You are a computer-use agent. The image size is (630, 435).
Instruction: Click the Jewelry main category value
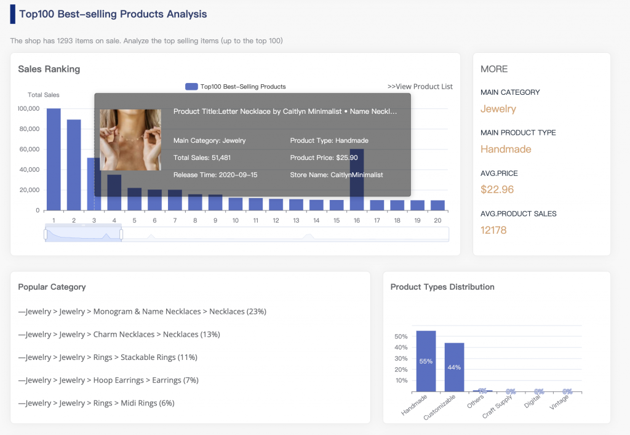(498, 109)
